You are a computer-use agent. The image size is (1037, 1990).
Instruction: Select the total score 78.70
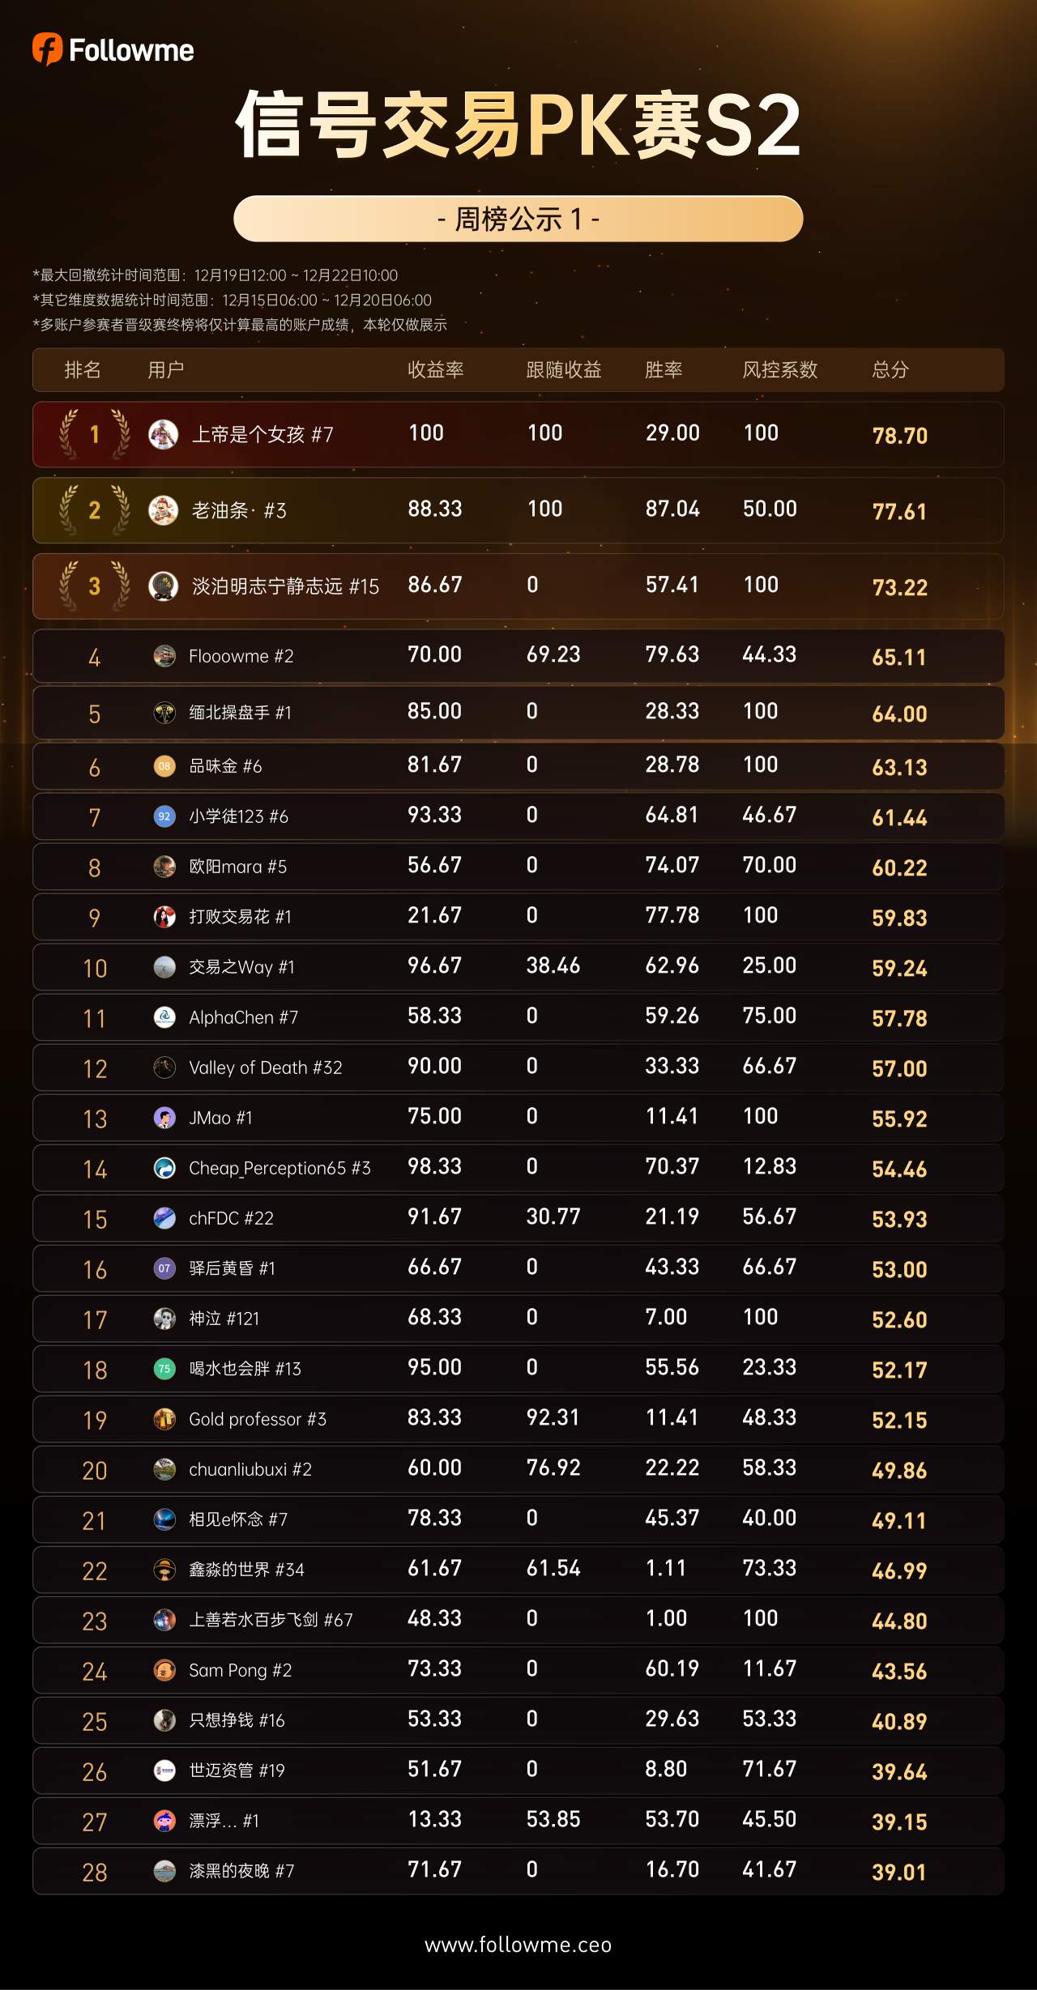click(x=899, y=436)
